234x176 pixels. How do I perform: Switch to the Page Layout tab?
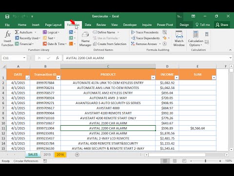pyautogui.click(x=53, y=25)
